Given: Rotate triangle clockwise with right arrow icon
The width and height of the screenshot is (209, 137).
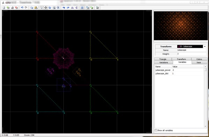Looking at the screenshot, I should click(x=68, y=8).
